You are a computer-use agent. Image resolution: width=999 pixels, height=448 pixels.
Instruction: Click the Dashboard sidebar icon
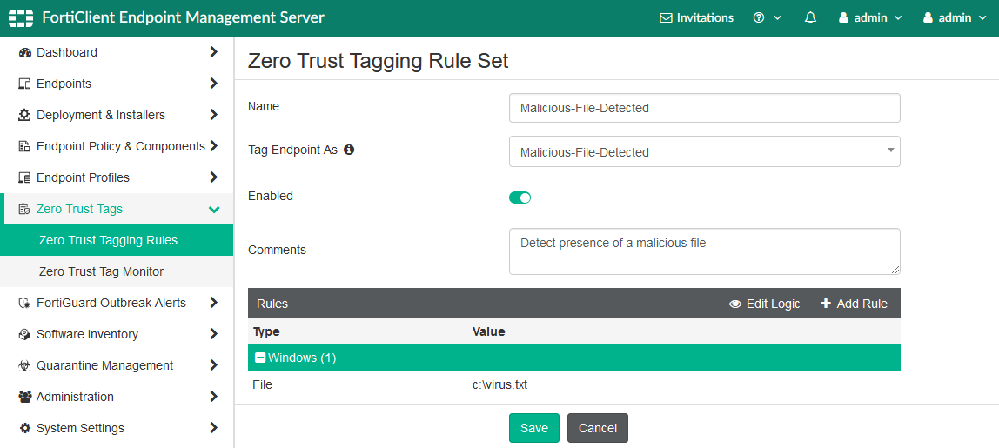tap(24, 53)
